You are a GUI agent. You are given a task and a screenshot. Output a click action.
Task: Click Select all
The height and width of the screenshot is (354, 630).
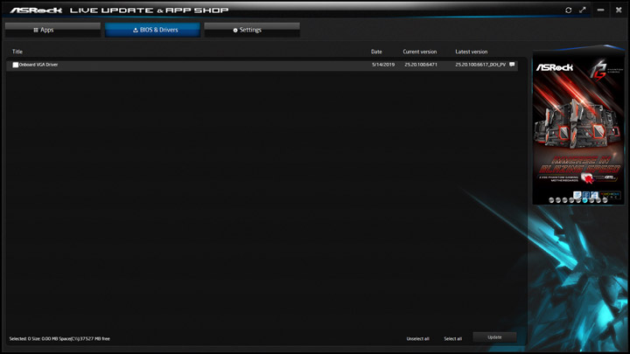click(x=453, y=339)
